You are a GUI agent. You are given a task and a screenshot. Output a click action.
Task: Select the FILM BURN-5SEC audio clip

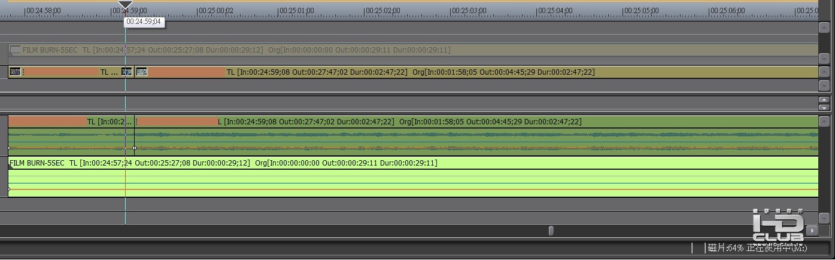pos(413,177)
